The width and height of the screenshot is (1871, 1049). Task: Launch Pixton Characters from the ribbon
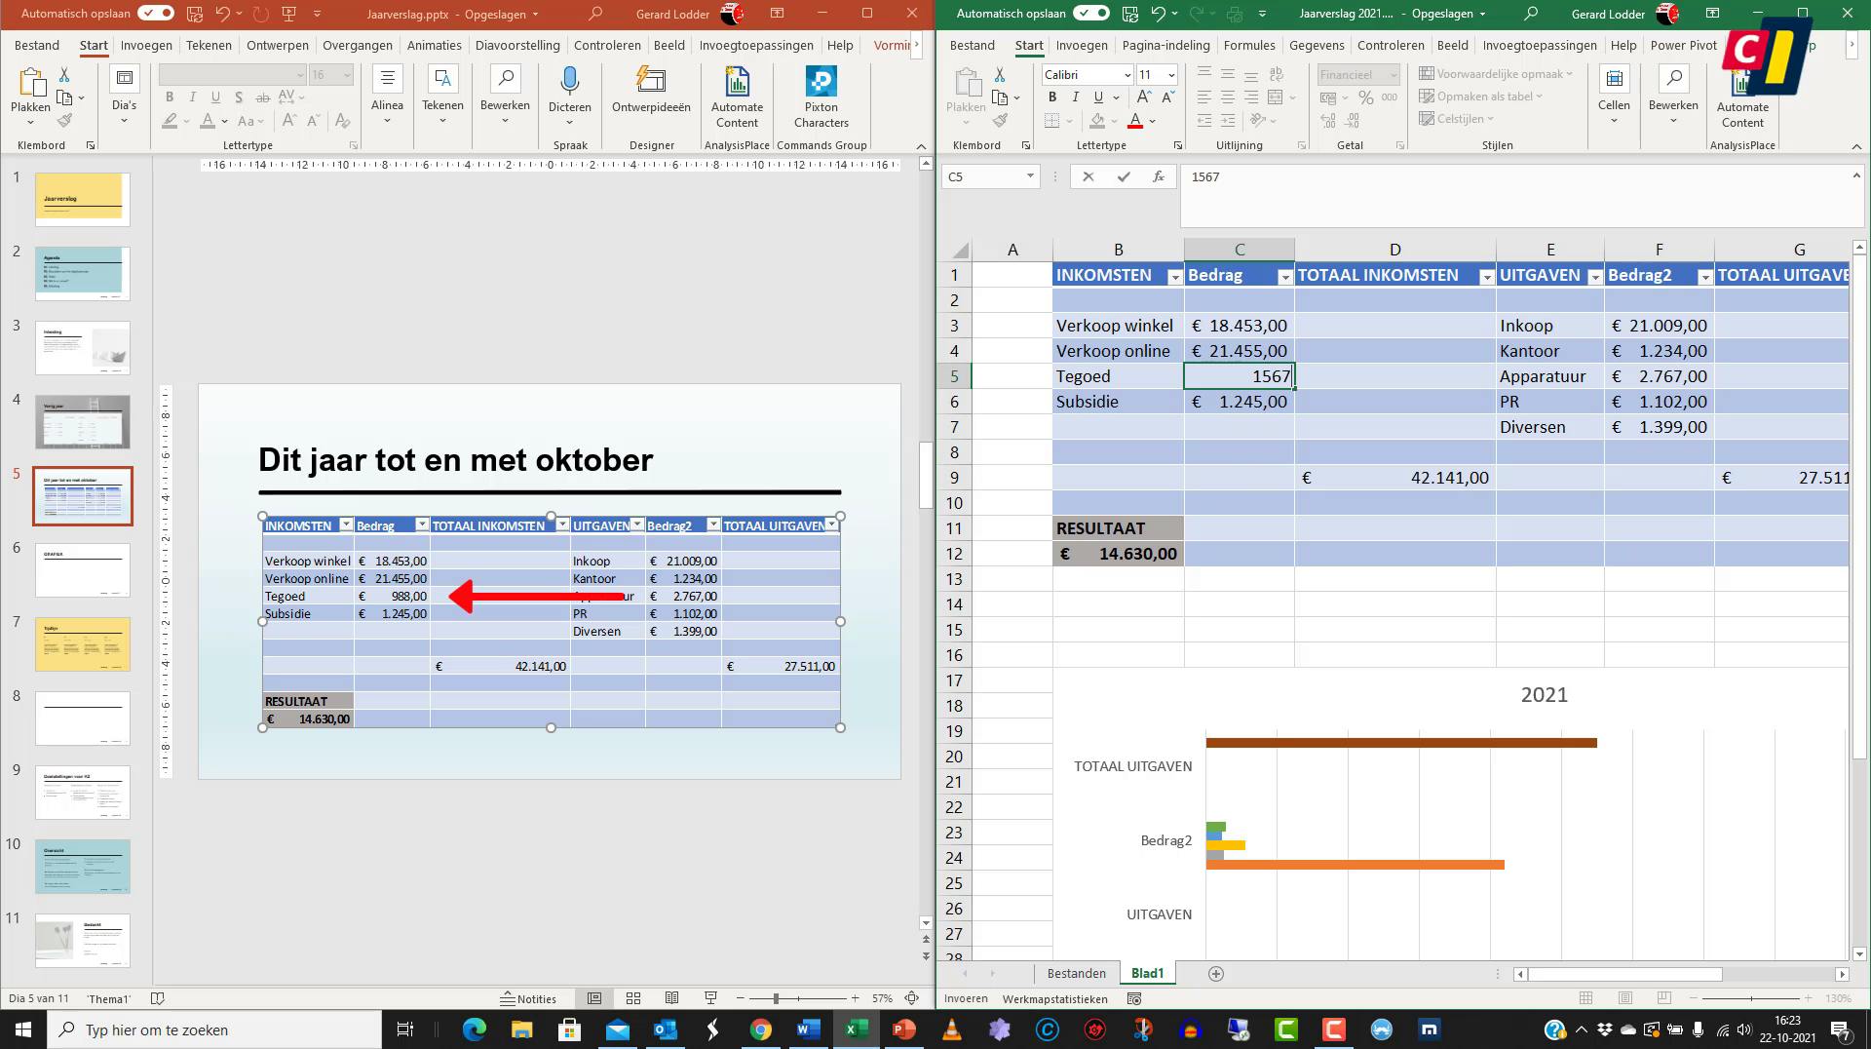(x=821, y=93)
